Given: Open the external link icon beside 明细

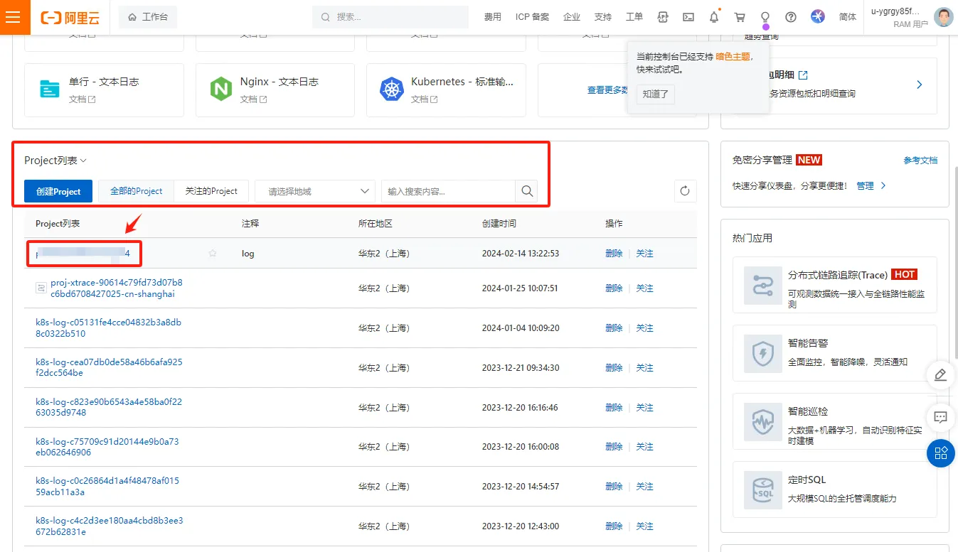Looking at the screenshot, I should click(803, 75).
